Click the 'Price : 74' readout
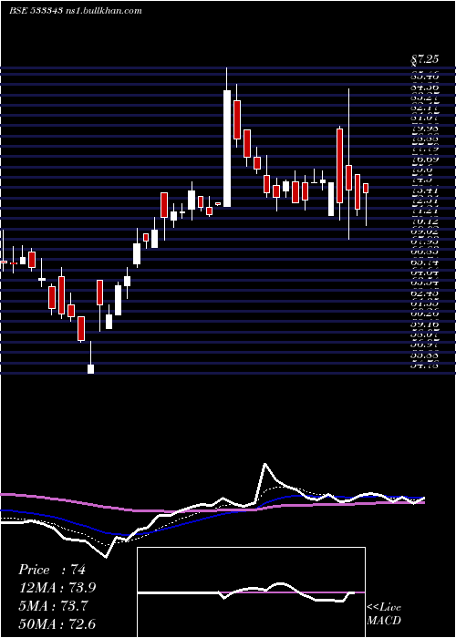This screenshot has height=638, width=456. [x=52, y=570]
